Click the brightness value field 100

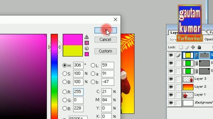[78, 82]
